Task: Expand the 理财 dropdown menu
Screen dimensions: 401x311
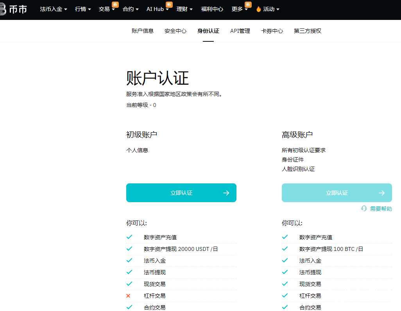Action: coord(184,9)
